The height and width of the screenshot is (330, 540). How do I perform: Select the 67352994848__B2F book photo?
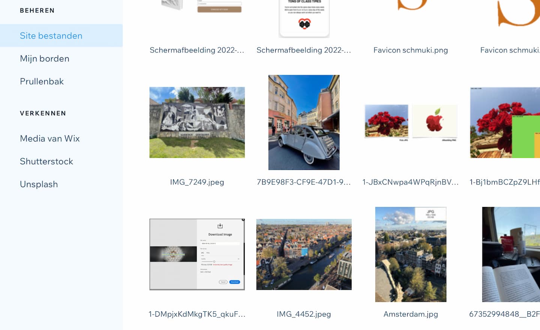pos(511,254)
